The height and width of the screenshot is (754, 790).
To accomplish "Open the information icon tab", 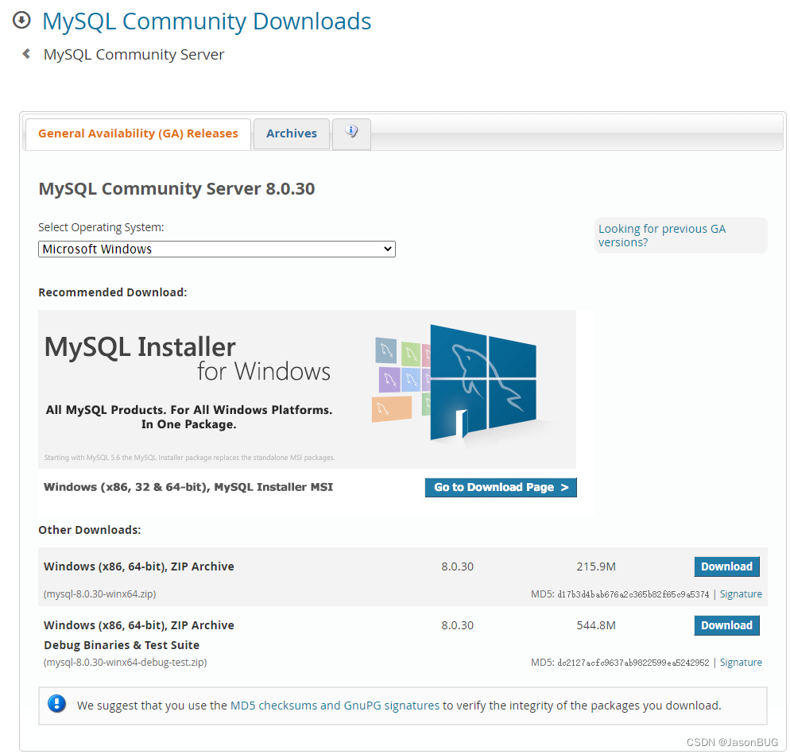I will pyautogui.click(x=351, y=133).
